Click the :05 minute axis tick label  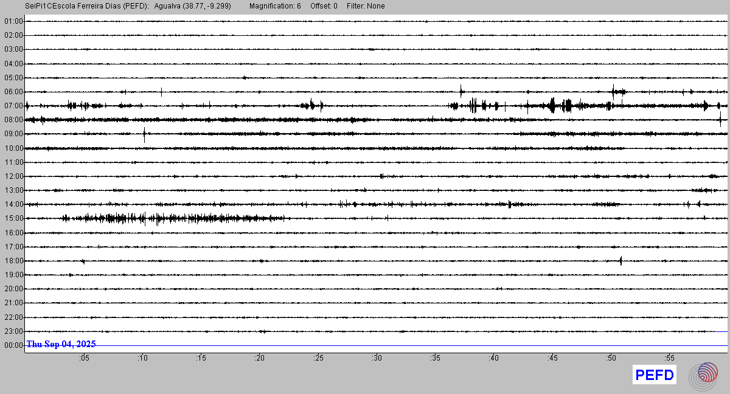84,358
